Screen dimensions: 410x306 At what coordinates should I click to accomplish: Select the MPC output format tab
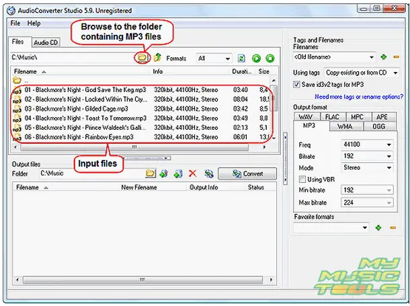357,117
